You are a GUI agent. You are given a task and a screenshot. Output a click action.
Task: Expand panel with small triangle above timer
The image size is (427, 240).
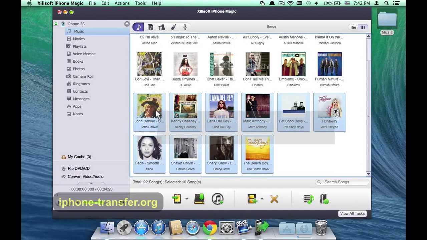91,184
